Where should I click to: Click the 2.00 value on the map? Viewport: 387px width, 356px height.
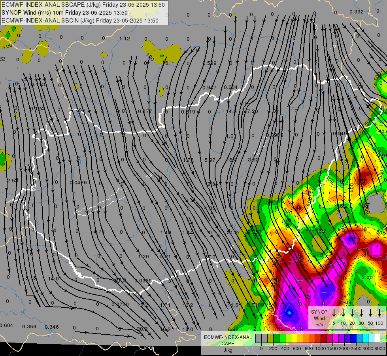tap(367, 277)
